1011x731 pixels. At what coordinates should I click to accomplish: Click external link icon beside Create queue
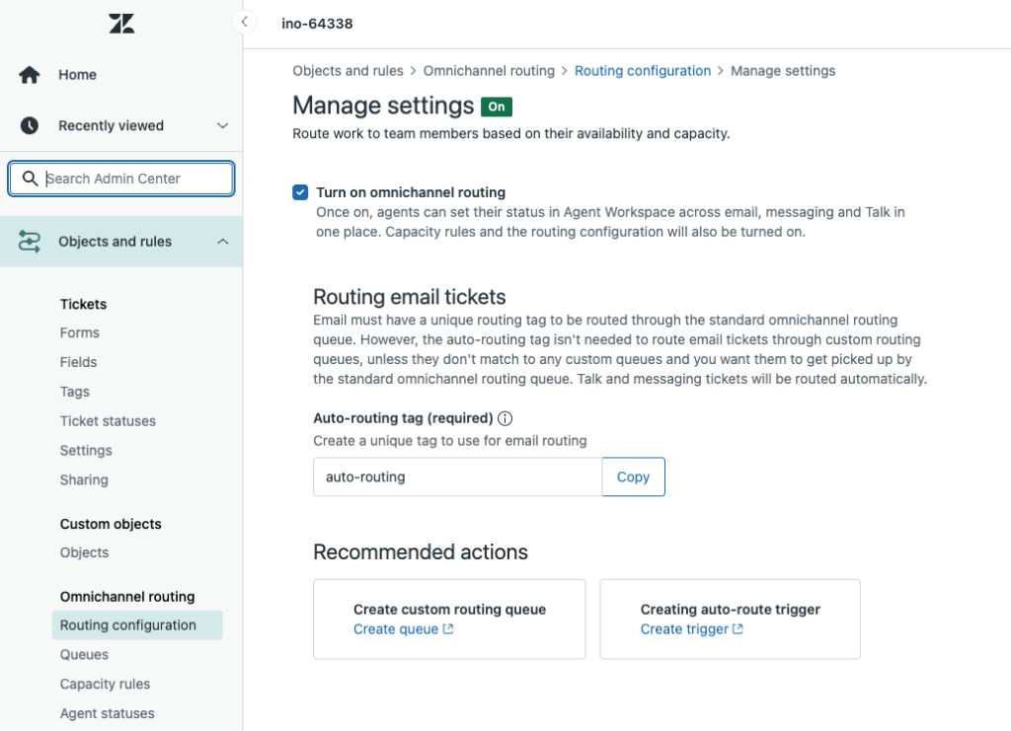coord(448,629)
